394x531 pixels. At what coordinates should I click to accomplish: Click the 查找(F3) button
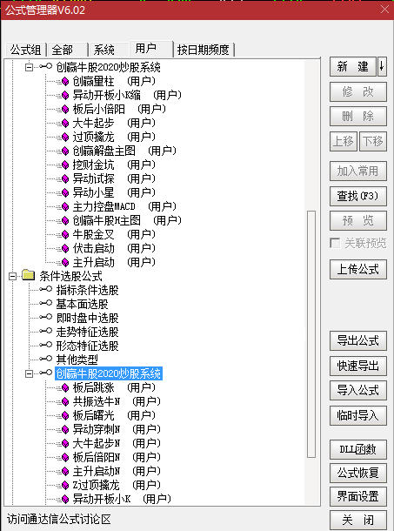click(x=358, y=196)
